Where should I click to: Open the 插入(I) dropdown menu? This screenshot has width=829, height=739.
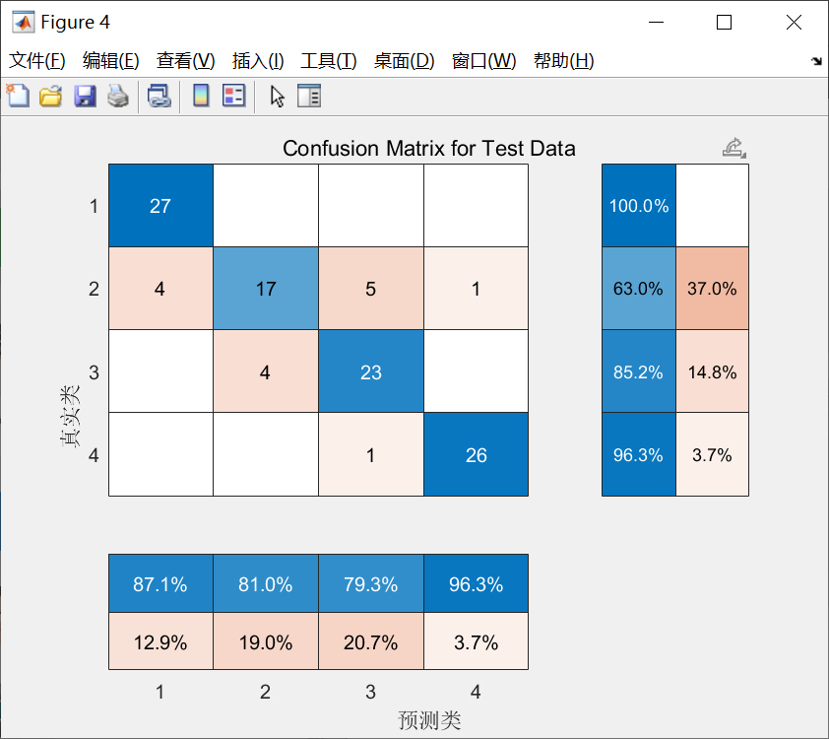(x=258, y=61)
